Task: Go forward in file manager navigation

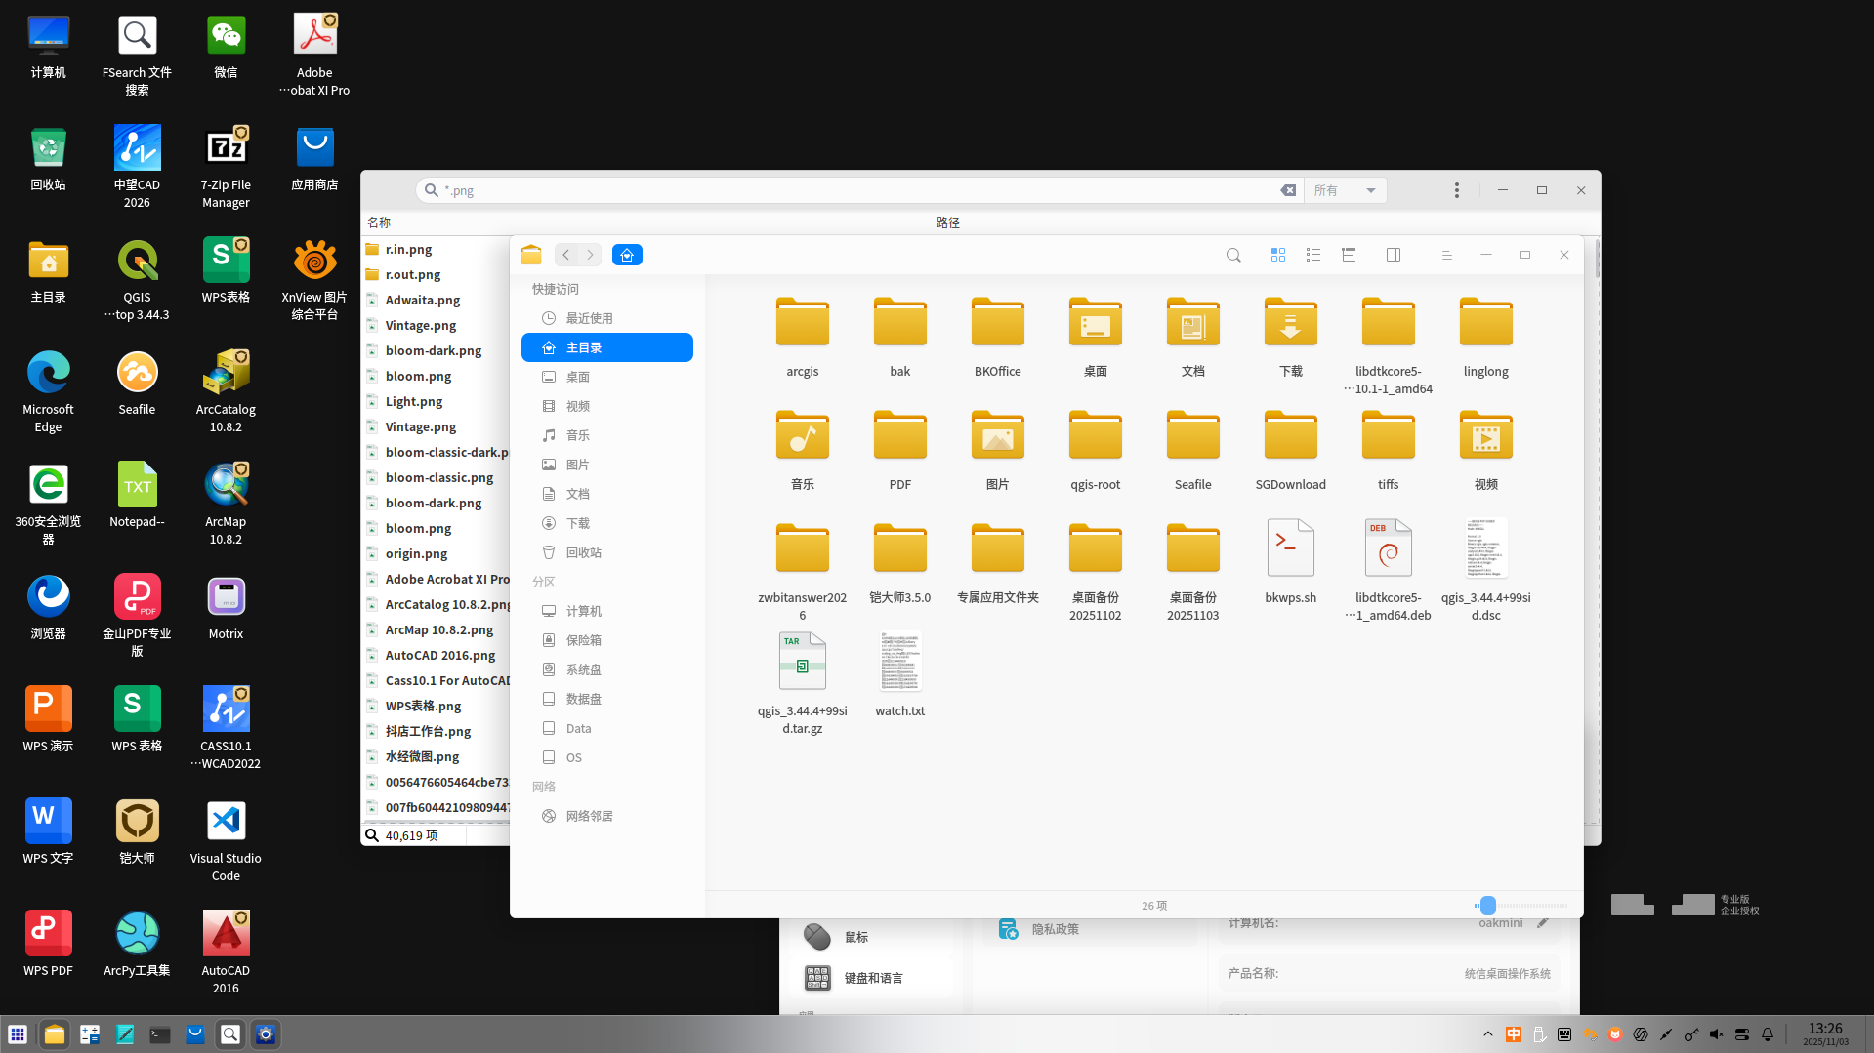Action: pyautogui.click(x=590, y=255)
